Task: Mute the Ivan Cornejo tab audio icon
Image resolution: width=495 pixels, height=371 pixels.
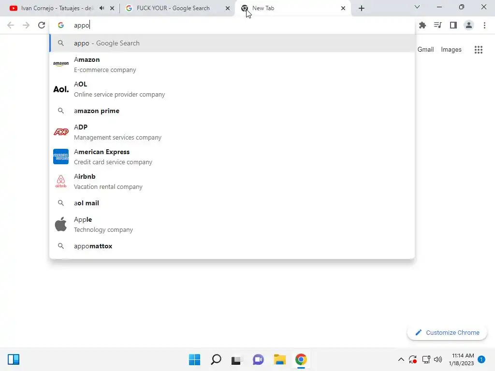Action: tap(102, 8)
